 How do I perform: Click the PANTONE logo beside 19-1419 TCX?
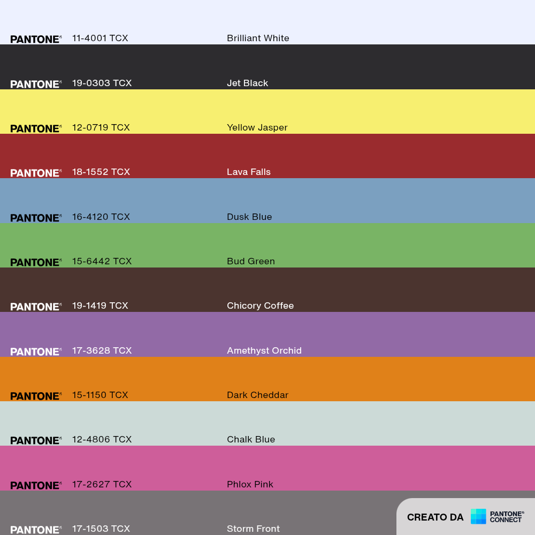click(x=36, y=307)
